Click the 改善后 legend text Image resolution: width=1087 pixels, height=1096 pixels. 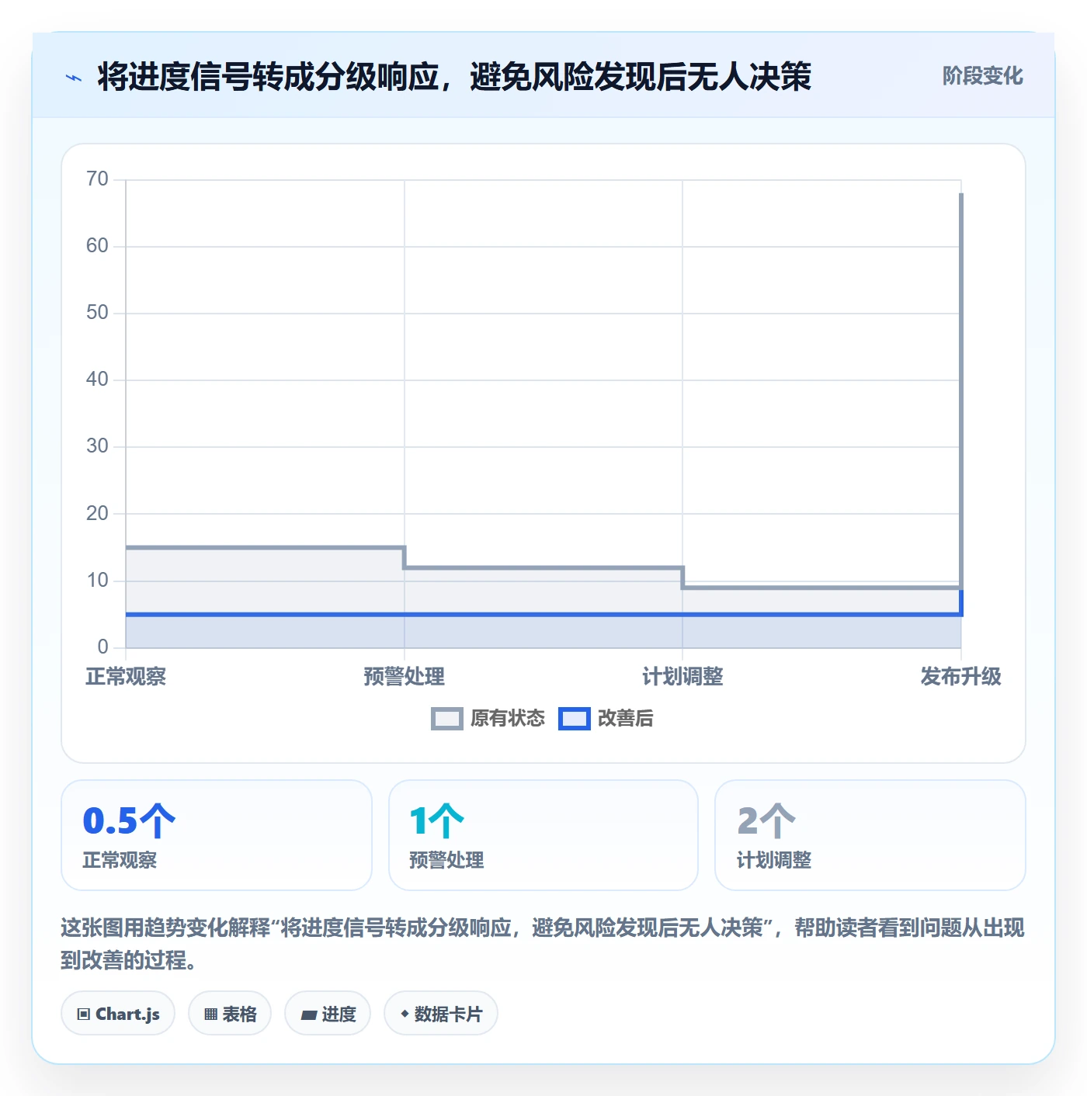(x=625, y=719)
